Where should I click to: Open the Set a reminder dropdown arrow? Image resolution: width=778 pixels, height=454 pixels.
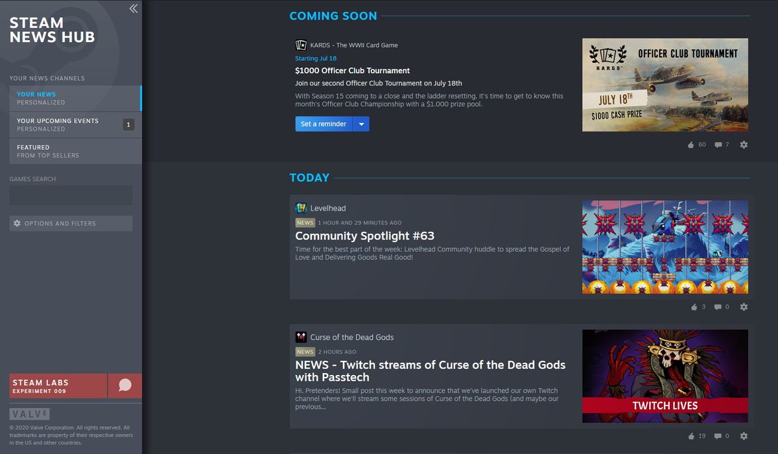(361, 124)
